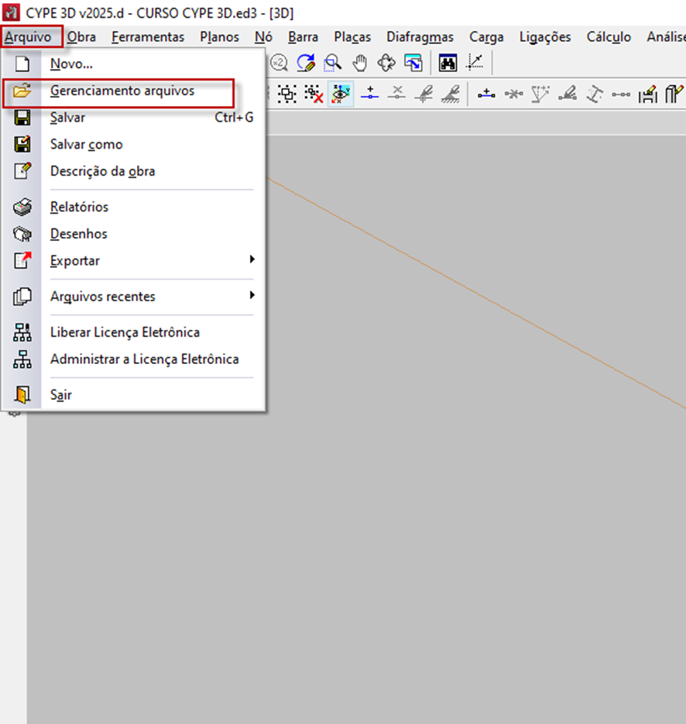Choose Novo... to create a new file
The width and height of the screenshot is (686, 724).
(134, 63)
